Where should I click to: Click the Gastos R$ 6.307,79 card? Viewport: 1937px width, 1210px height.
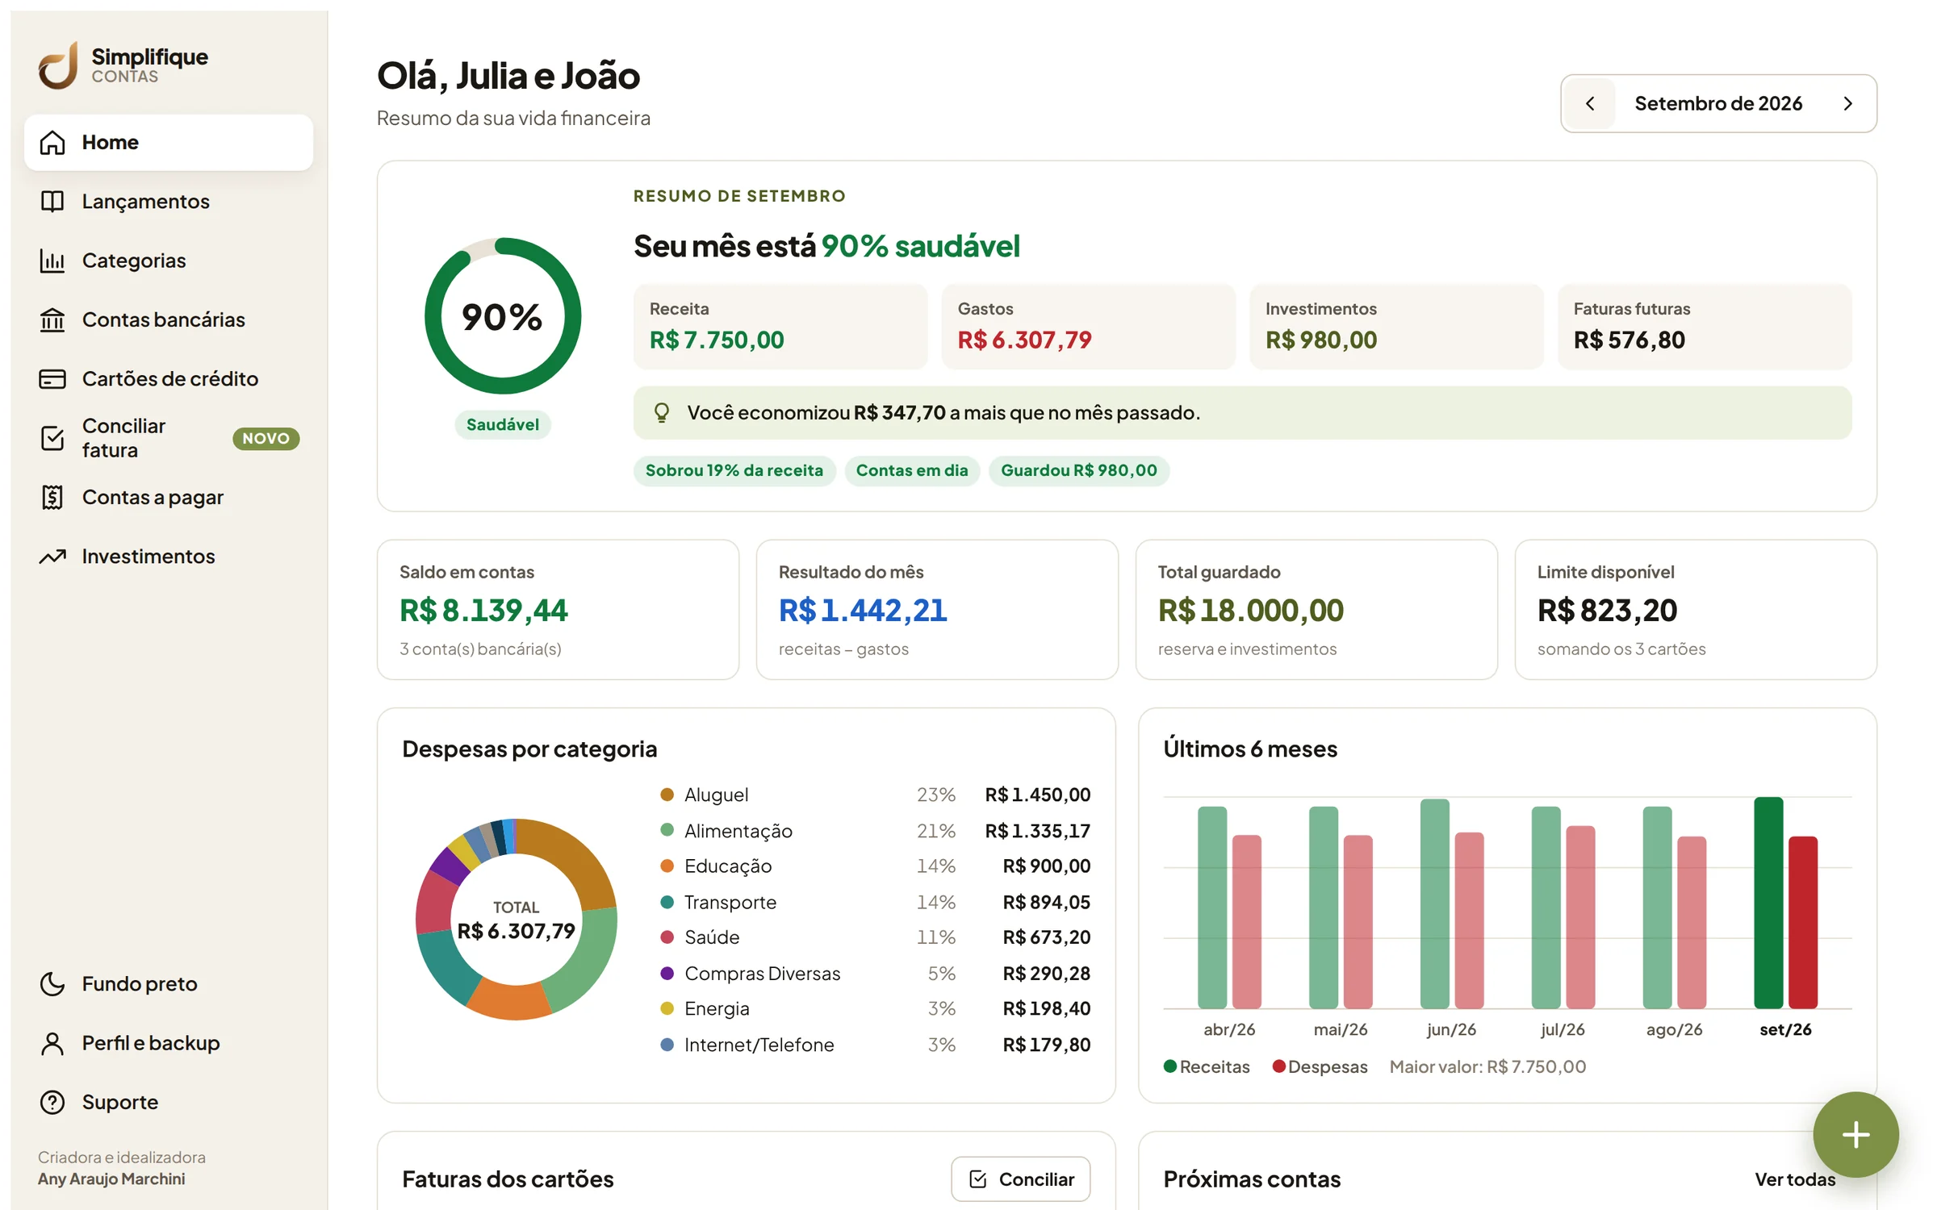(1089, 327)
